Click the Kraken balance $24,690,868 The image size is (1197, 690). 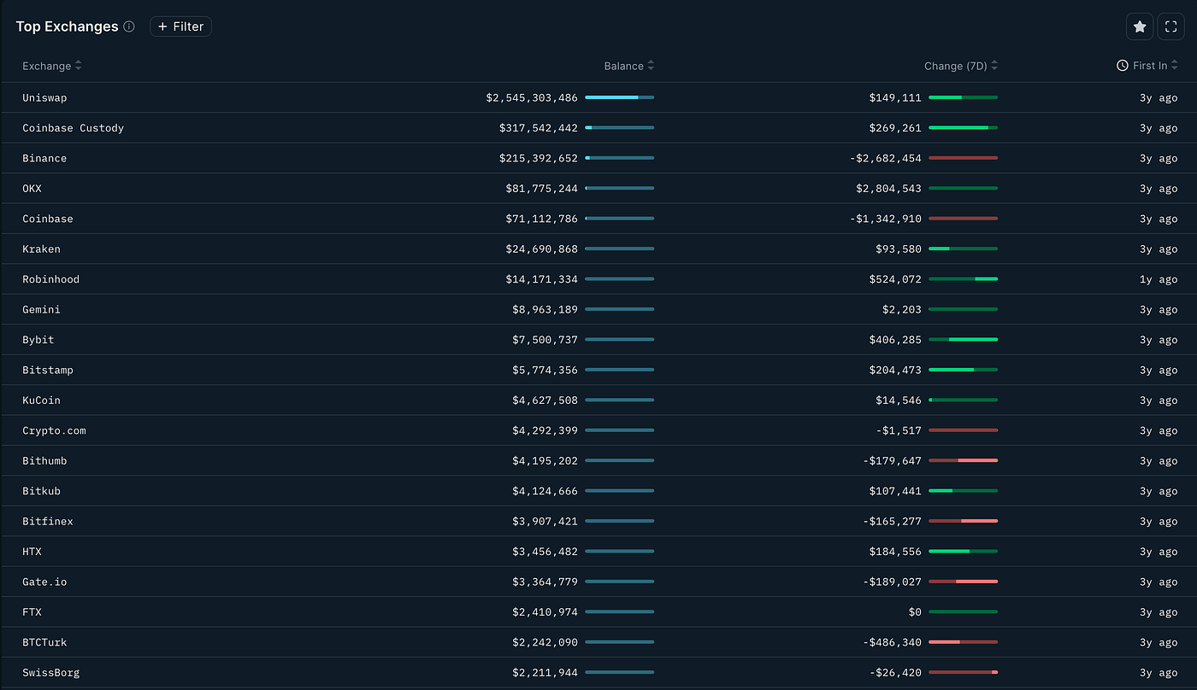pos(542,249)
